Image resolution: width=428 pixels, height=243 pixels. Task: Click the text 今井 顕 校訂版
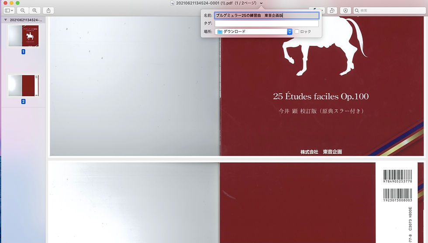coord(297,111)
